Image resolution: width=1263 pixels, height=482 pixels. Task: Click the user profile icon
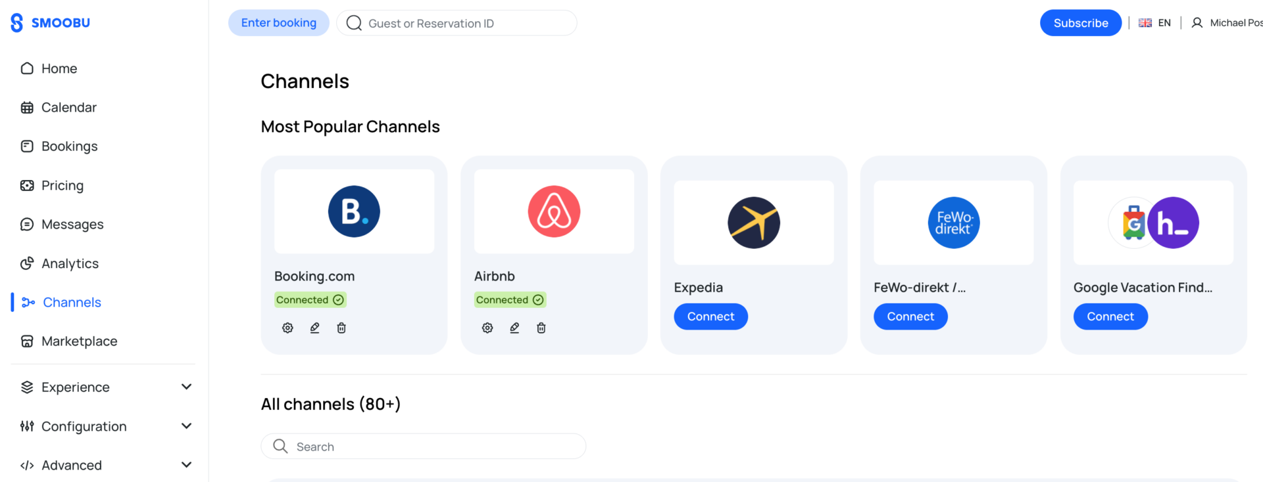[x=1197, y=23]
